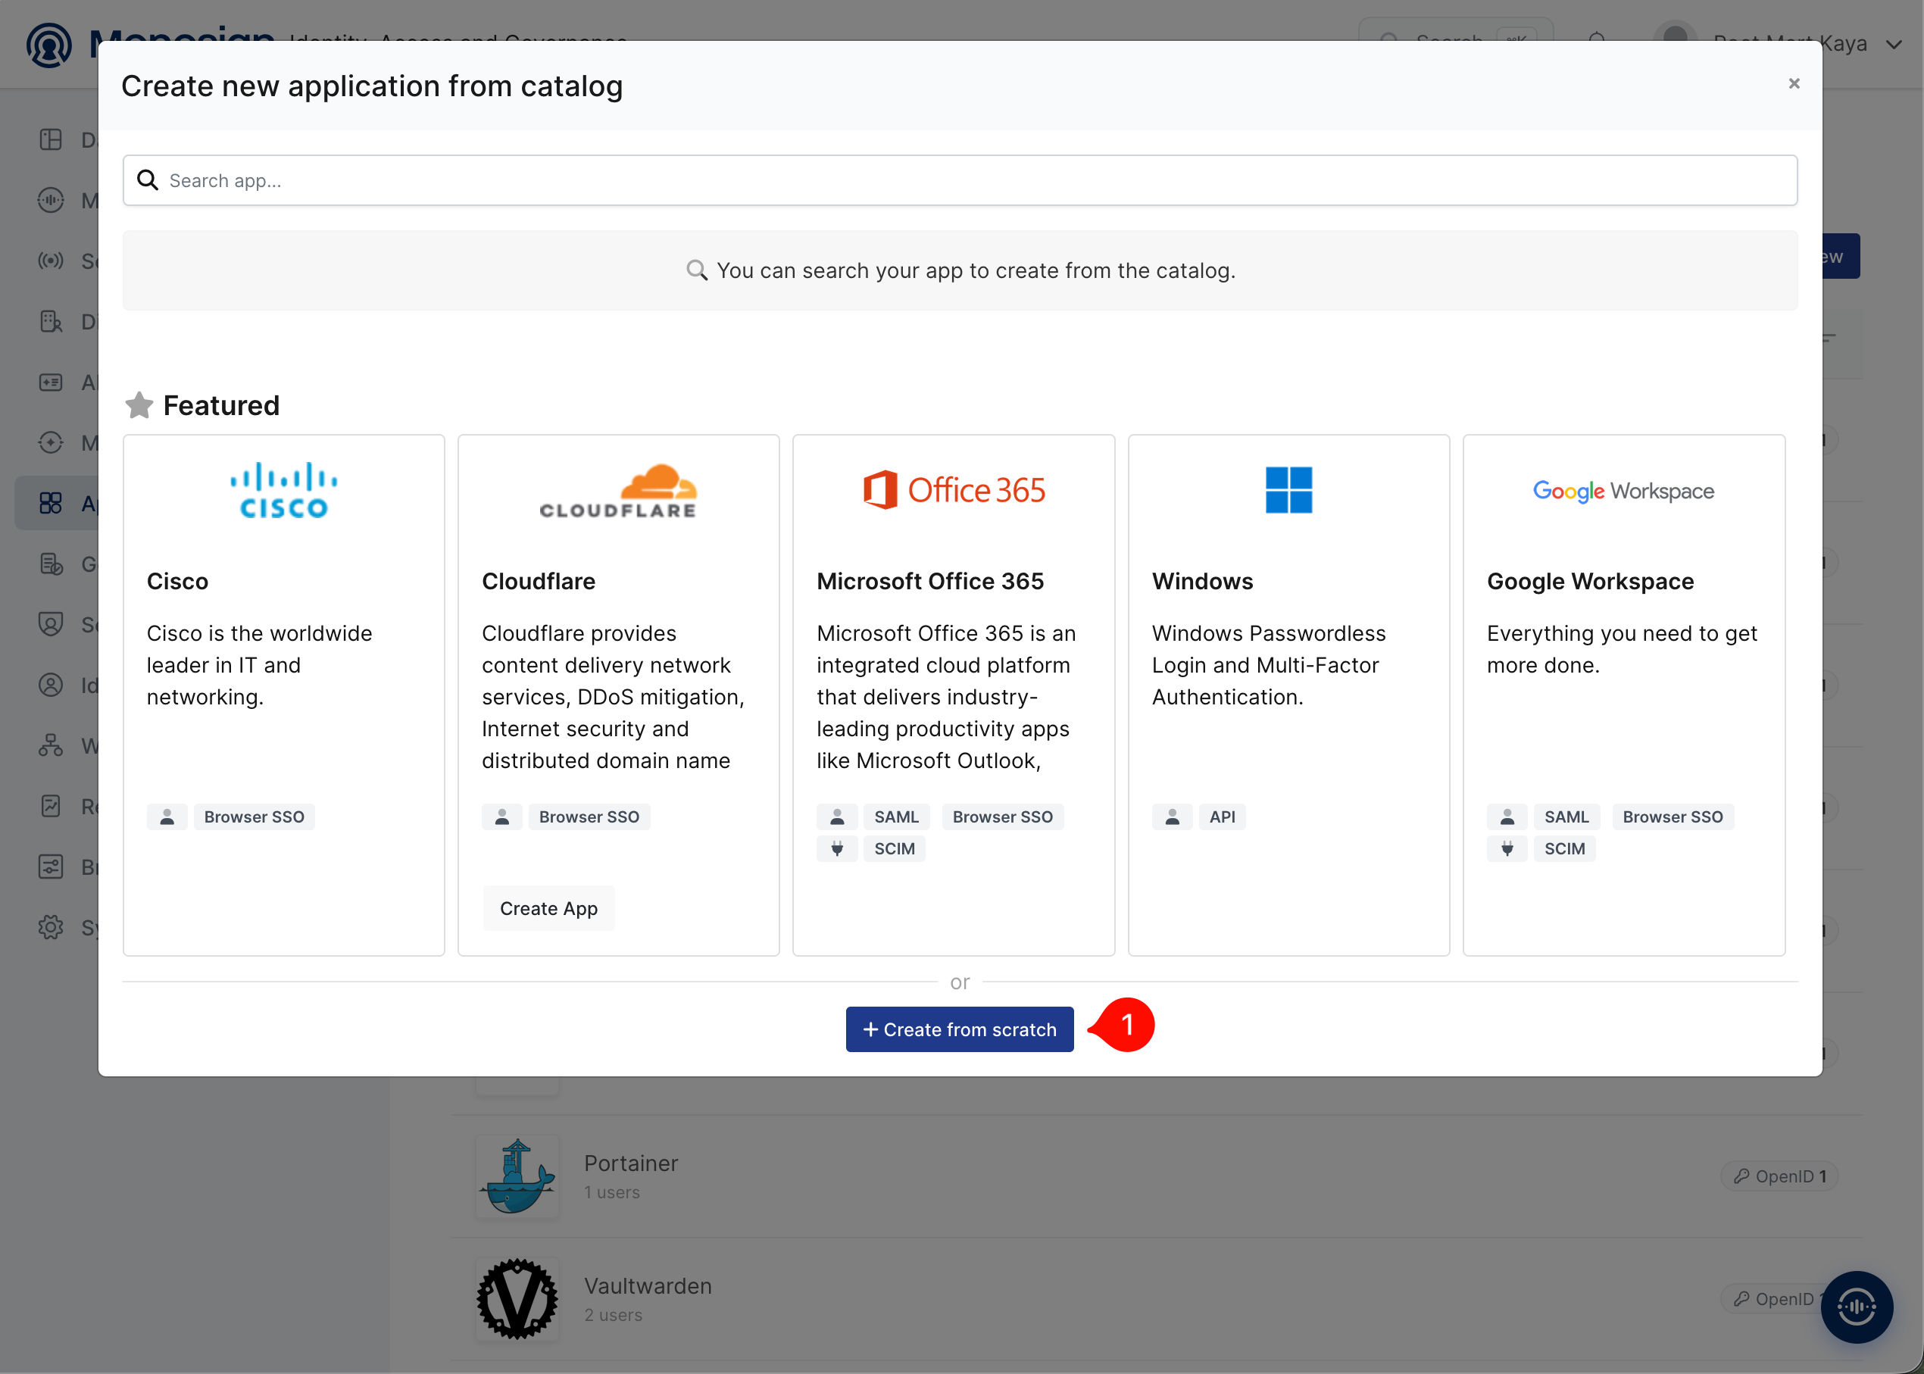Image resolution: width=1924 pixels, height=1374 pixels.
Task: Open the round chat widget in the corner
Action: click(x=1857, y=1307)
